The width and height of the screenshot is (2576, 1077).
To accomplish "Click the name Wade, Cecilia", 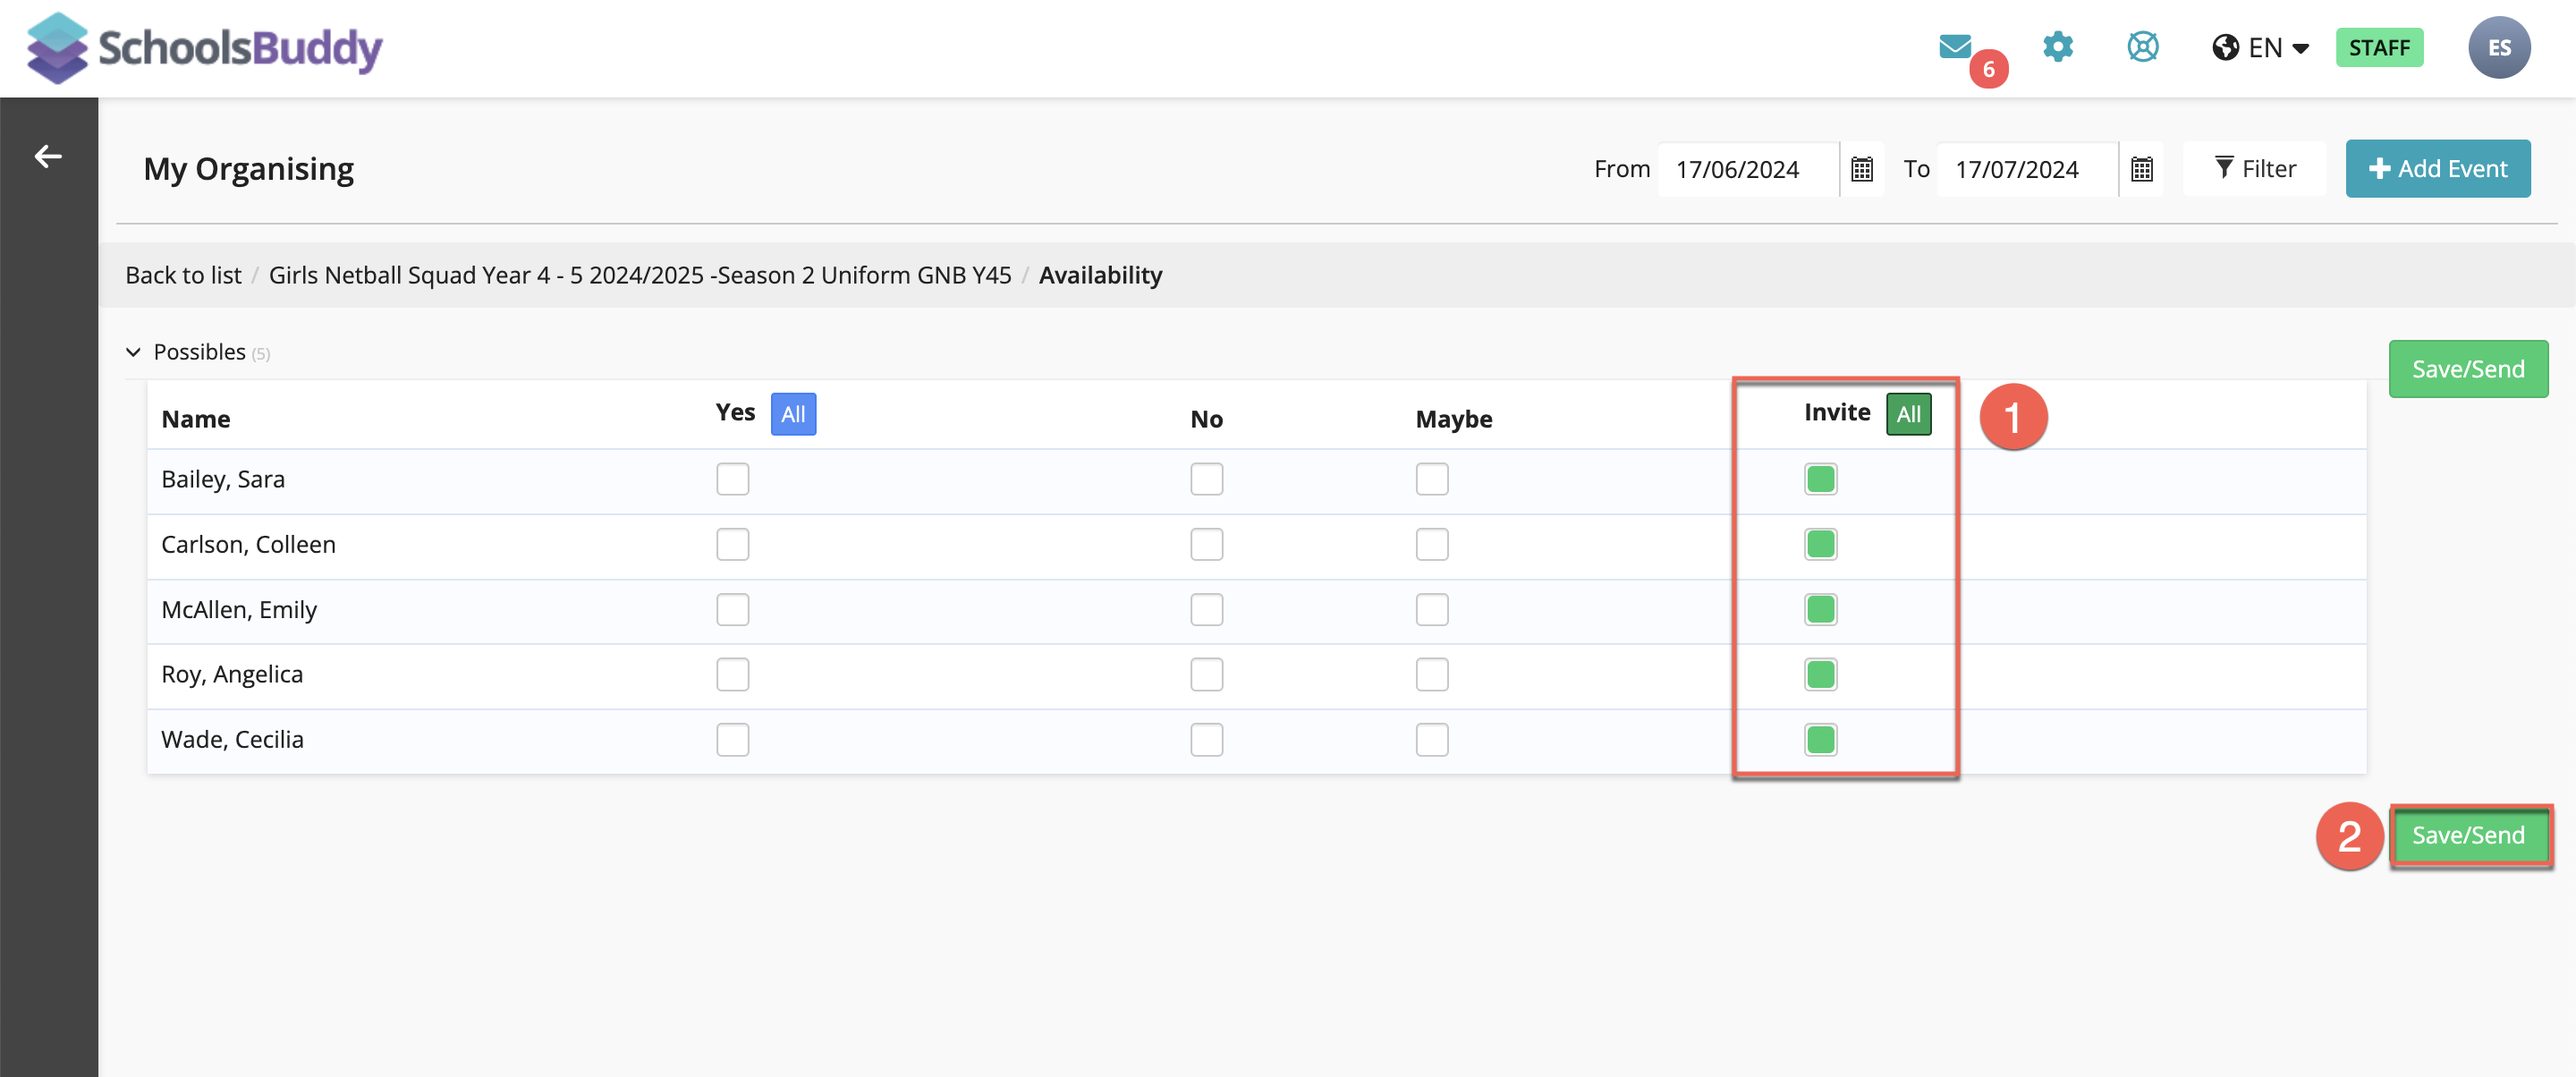I will (x=232, y=740).
